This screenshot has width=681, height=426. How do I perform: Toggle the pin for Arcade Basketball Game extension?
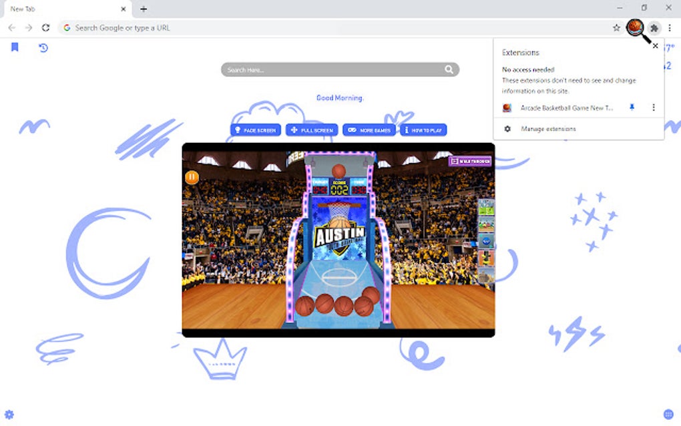tap(632, 108)
